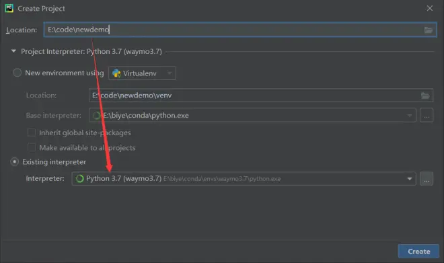Viewport: 444px width, 263px height.
Task: Click project Location input E:\code\newdemo
Action: pos(240,30)
